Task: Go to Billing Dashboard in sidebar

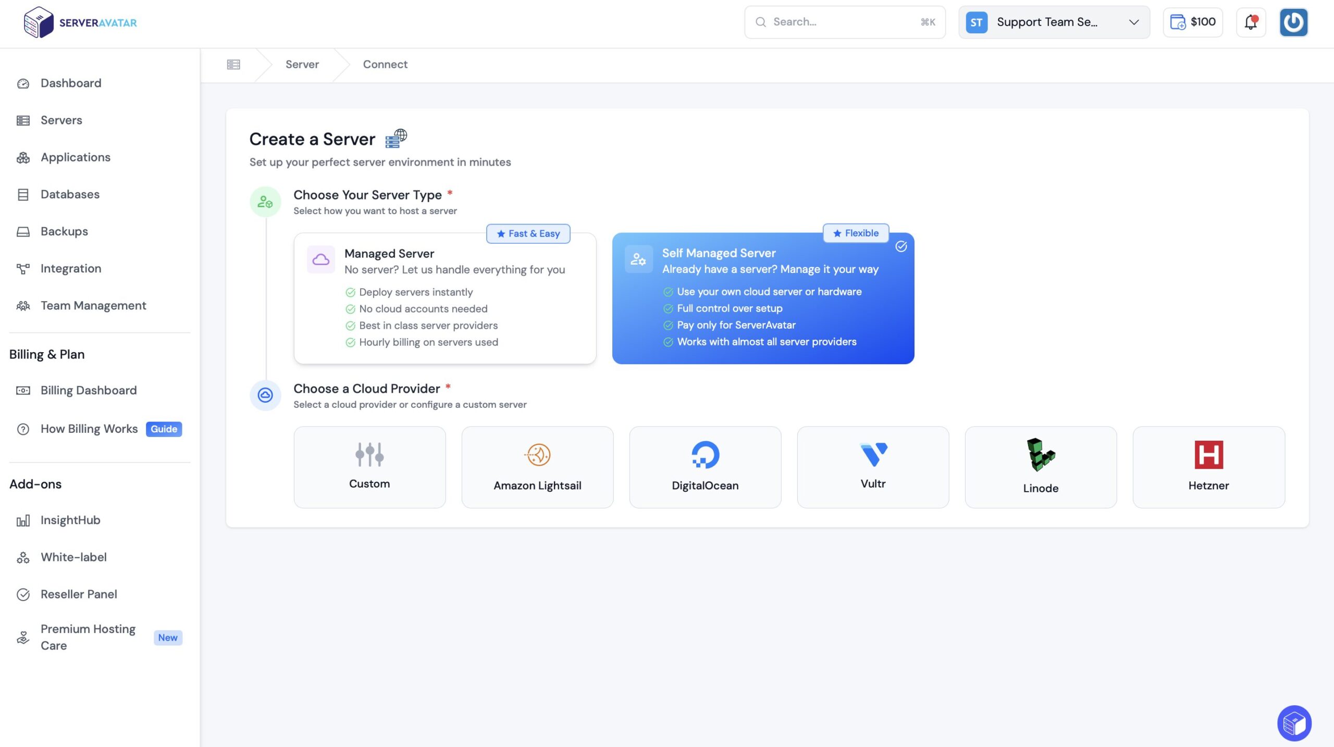Action: tap(89, 390)
